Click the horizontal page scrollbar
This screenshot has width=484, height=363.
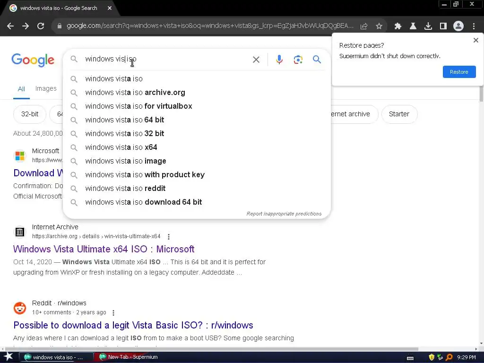(211, 349)
